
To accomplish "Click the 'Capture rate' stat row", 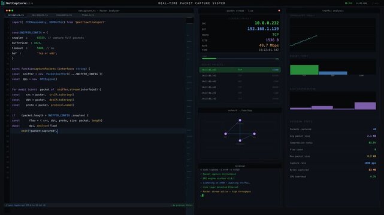I will (333, 163).
